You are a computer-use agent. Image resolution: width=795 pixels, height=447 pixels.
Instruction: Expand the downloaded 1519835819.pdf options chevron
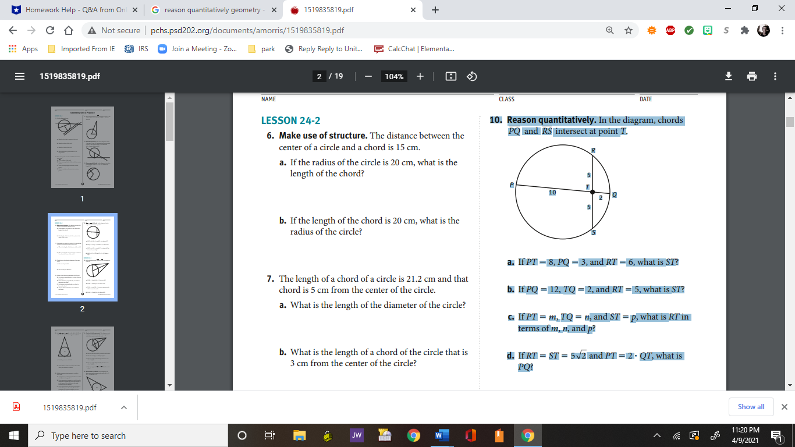tap(123, 407)
